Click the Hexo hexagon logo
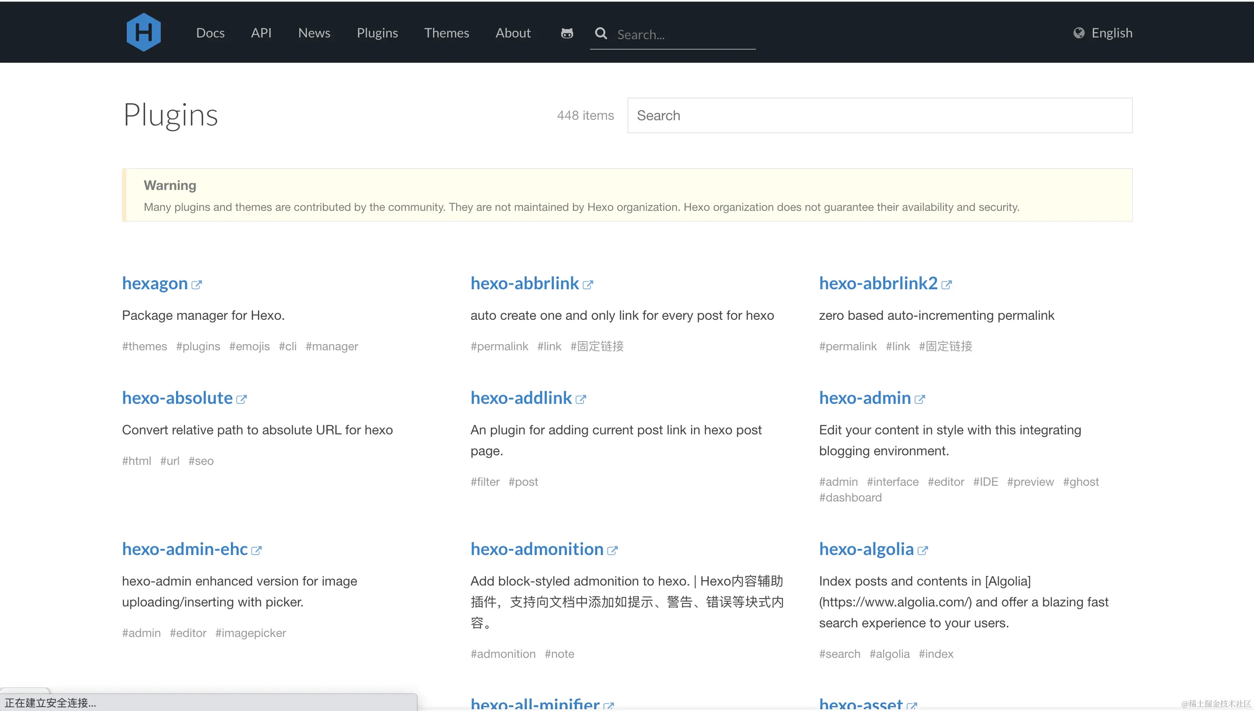Image resolution: width=1254 pixels, height=711 pixels. click(x=143, y=32)
